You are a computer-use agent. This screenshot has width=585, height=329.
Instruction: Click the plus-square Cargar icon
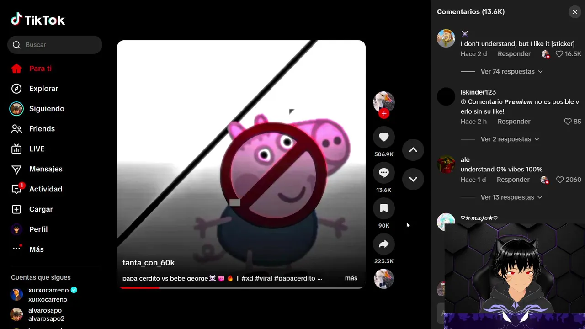(x=16, y=209)
